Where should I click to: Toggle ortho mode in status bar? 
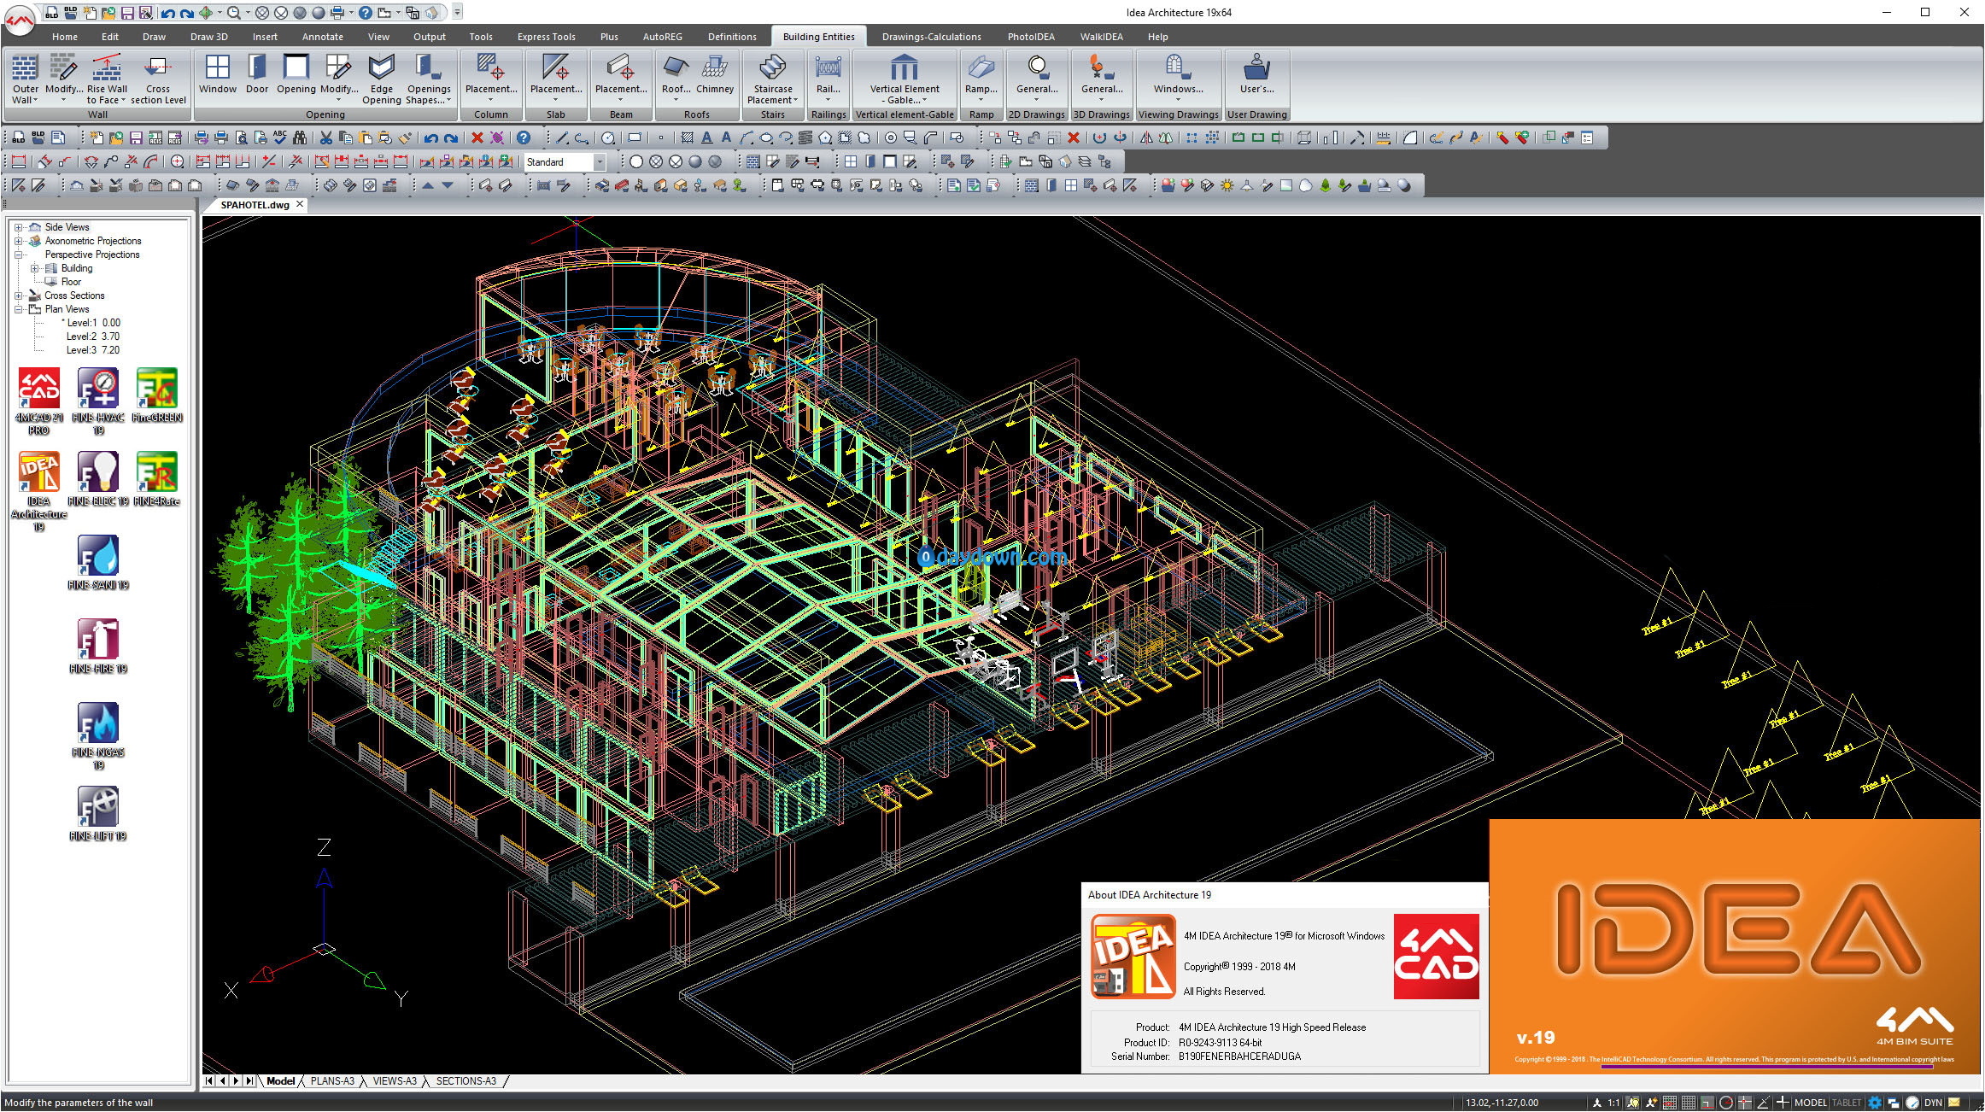click(1707, 1103)
